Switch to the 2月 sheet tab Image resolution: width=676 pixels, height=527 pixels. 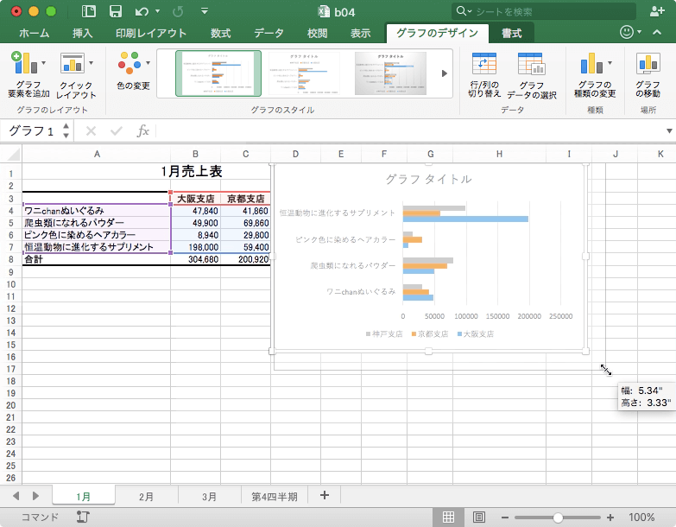pos(146,497)
